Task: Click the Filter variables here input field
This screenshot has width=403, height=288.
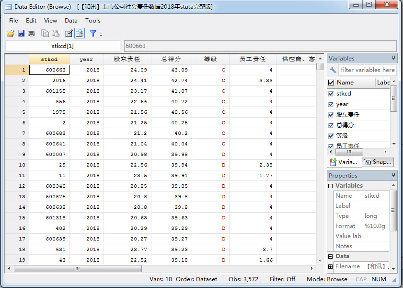Action: (367, 70)
